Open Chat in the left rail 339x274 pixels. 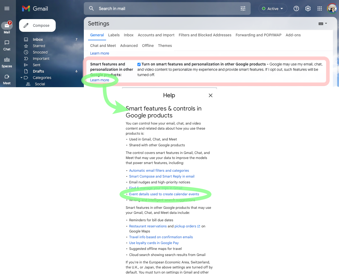coord(7,45)
